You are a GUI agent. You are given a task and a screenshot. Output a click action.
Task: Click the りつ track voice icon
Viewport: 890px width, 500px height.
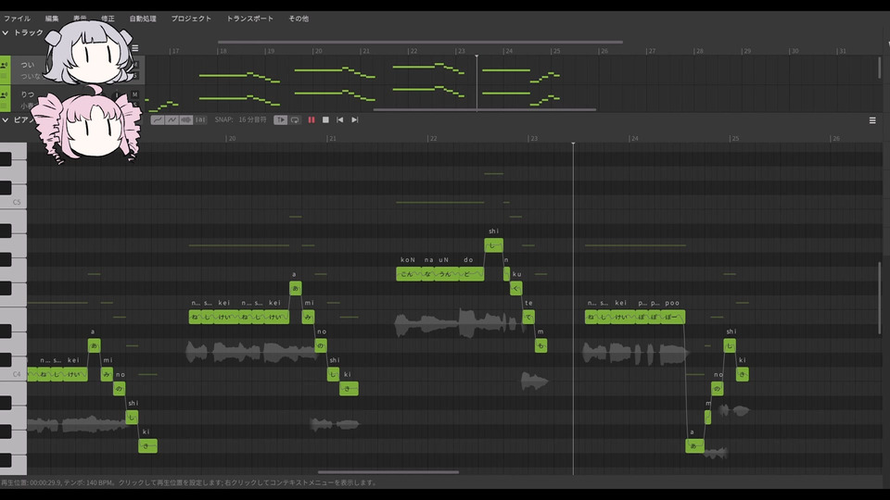(5, 94)
